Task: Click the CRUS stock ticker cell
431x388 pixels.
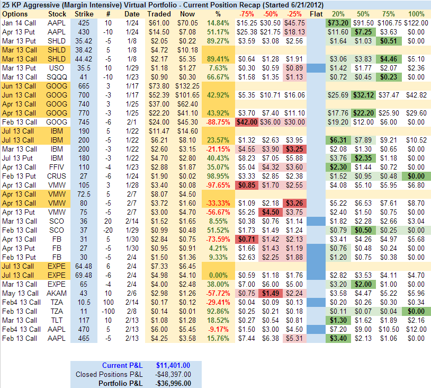Action: tap(56, 176)
